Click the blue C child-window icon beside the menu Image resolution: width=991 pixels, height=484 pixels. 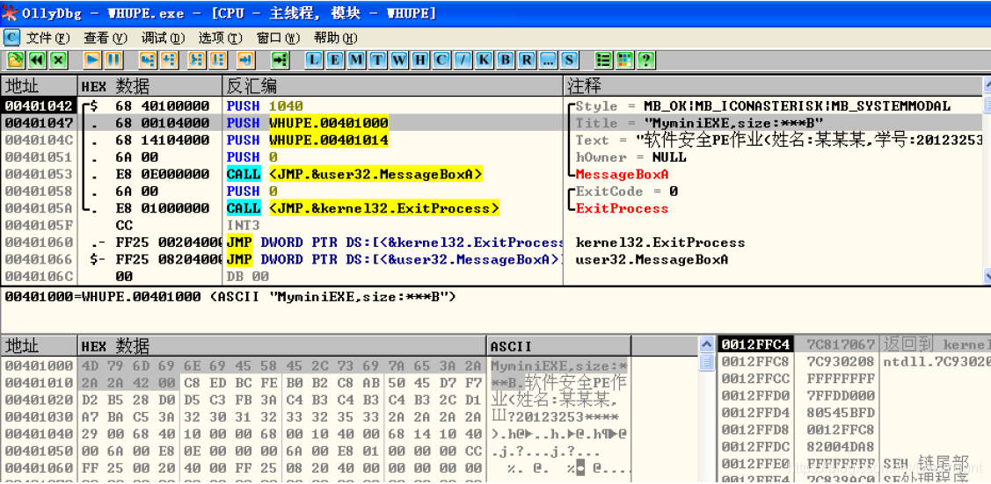[12, 37]
